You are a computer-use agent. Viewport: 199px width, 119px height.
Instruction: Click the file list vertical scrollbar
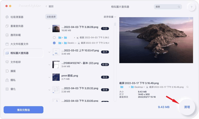[115, 62]
